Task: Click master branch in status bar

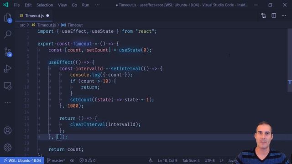Action: (56, 160)
